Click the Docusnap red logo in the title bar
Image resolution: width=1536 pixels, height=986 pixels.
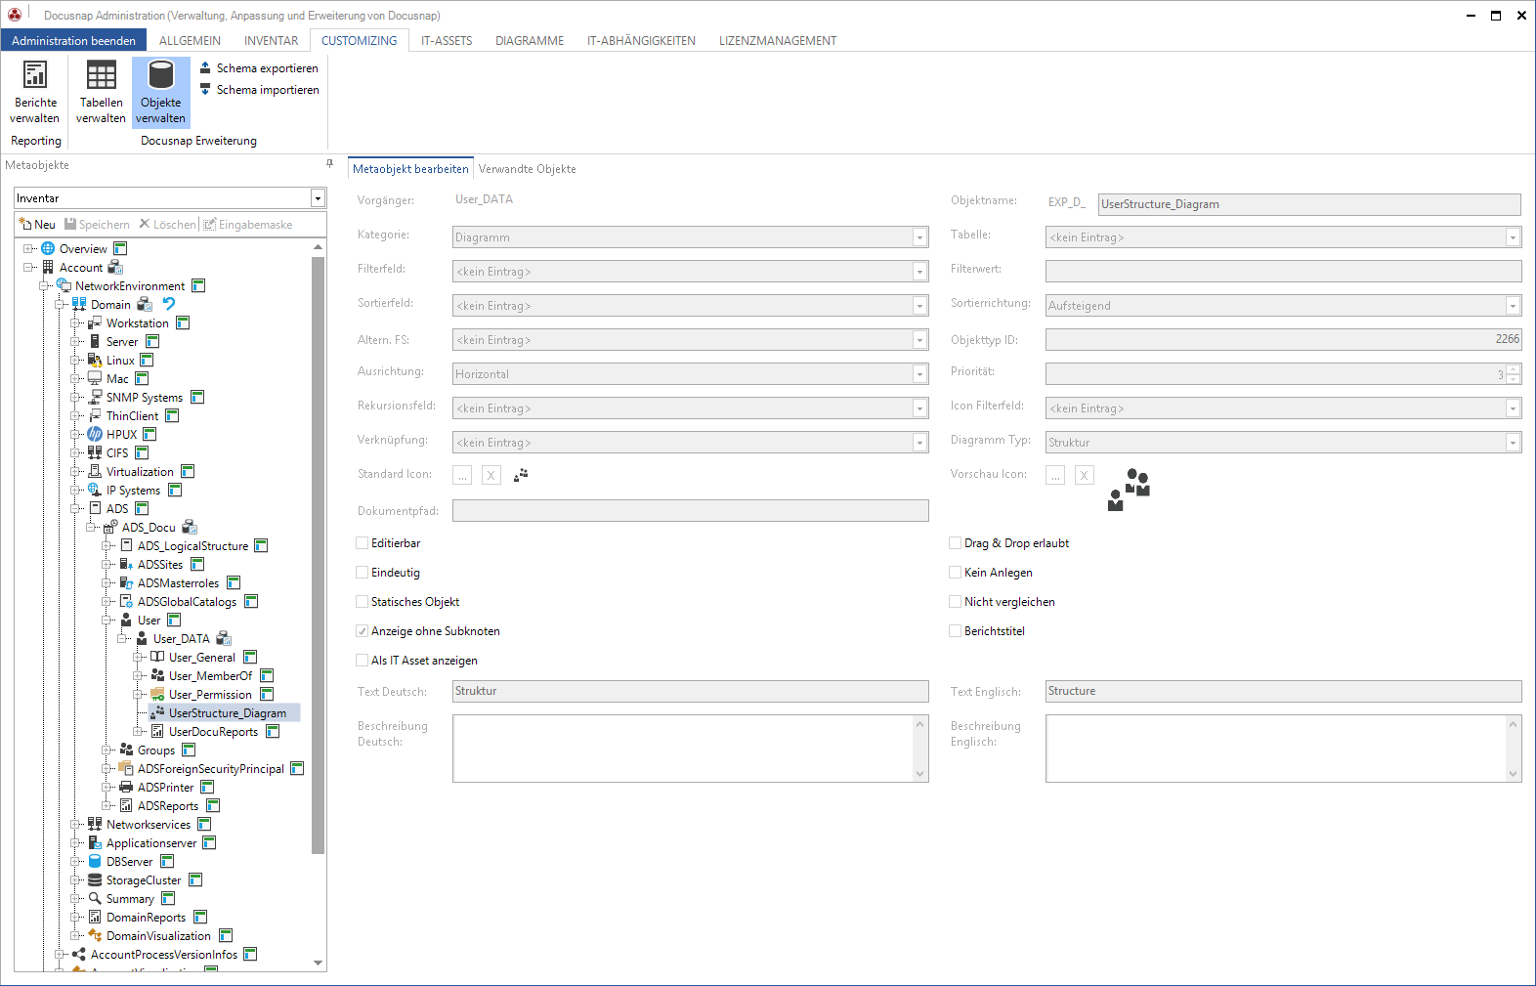click(15, 14)
